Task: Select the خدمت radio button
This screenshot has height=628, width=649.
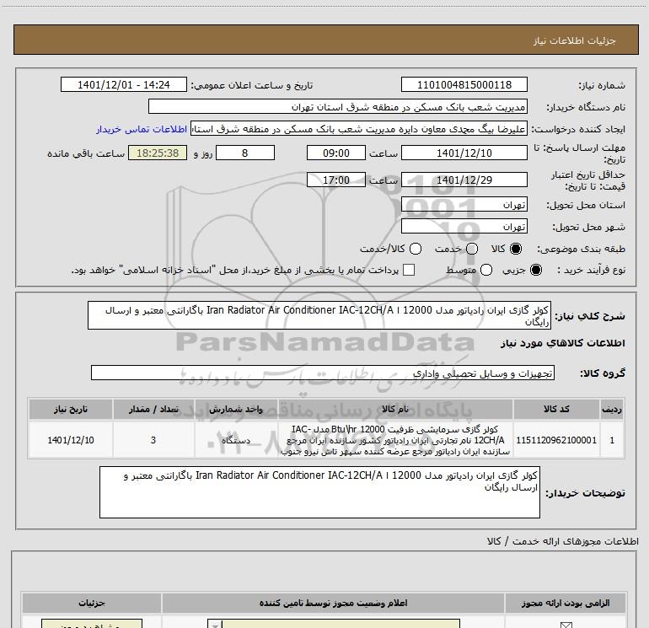Action: [x=472, y=249]
